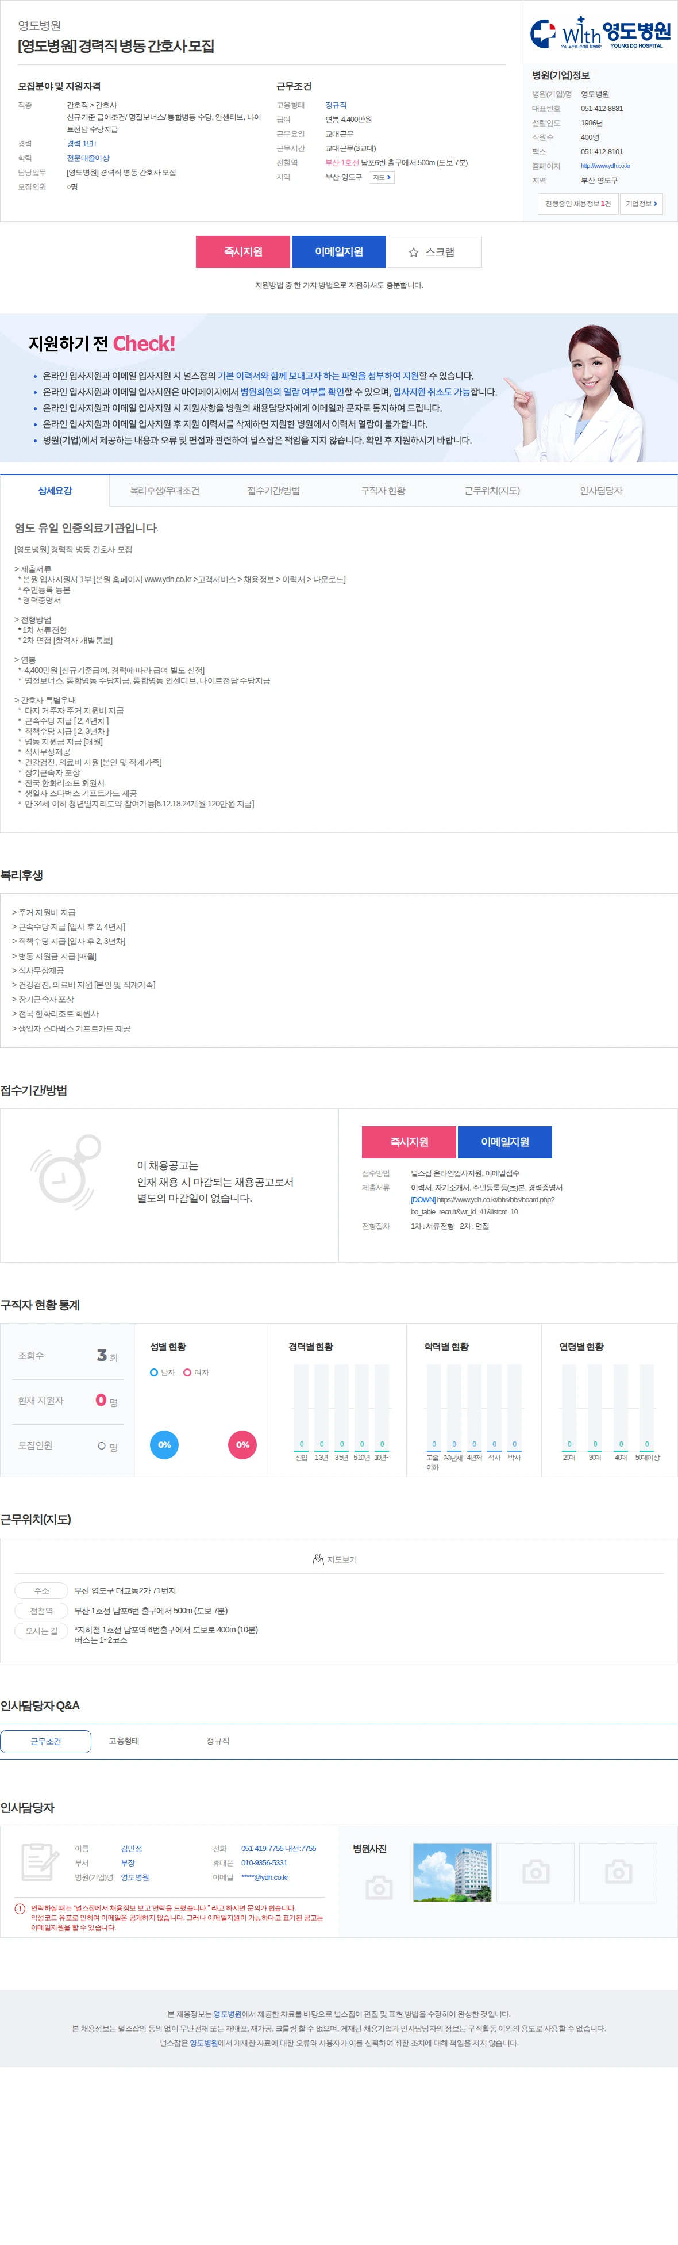Image resolution: width=678 pixels, height=2245 pixels.
Task: Click 영도병원 link in 인사담당자 section
Action: [135, 1877]
